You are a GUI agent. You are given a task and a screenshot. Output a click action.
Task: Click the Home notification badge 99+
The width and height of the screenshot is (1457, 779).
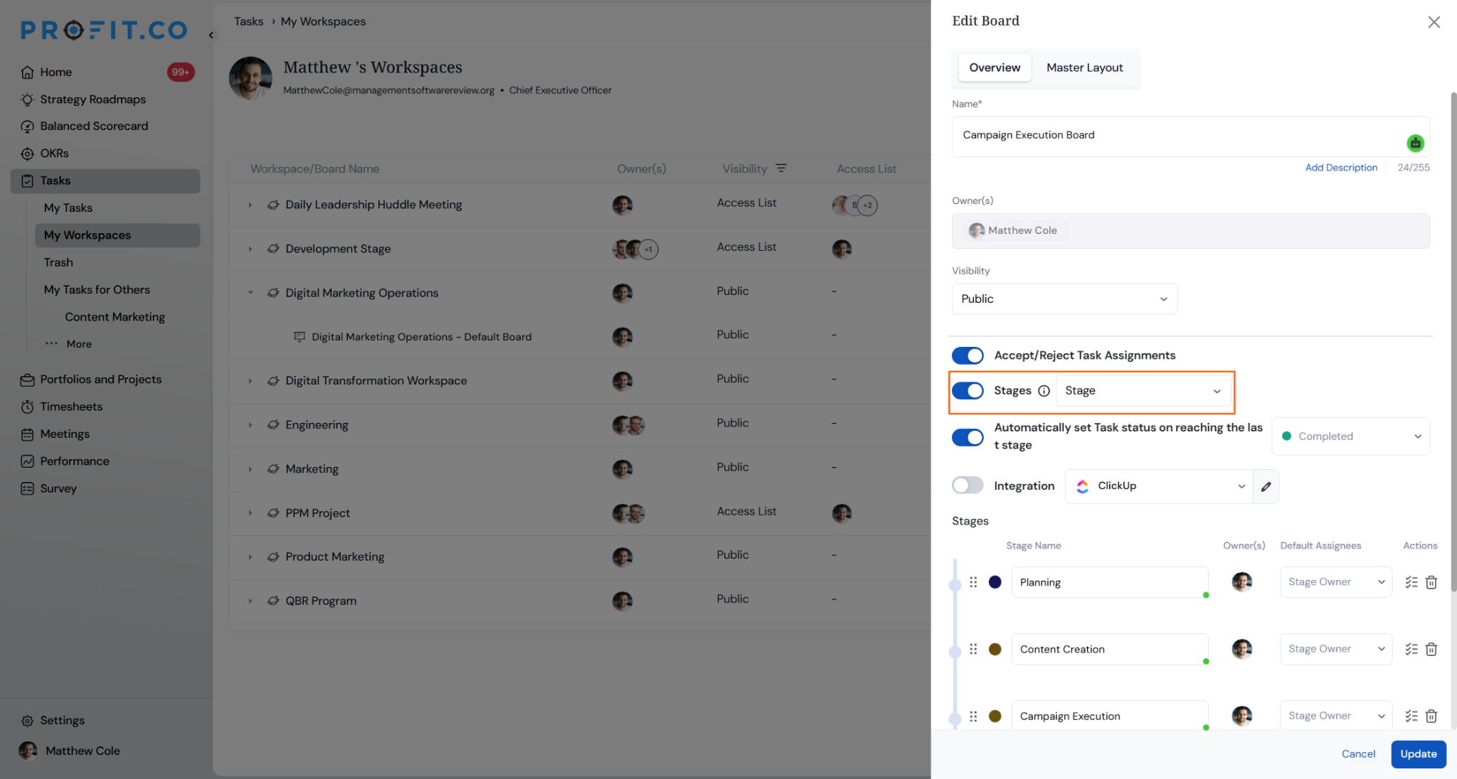coord(180,72)
